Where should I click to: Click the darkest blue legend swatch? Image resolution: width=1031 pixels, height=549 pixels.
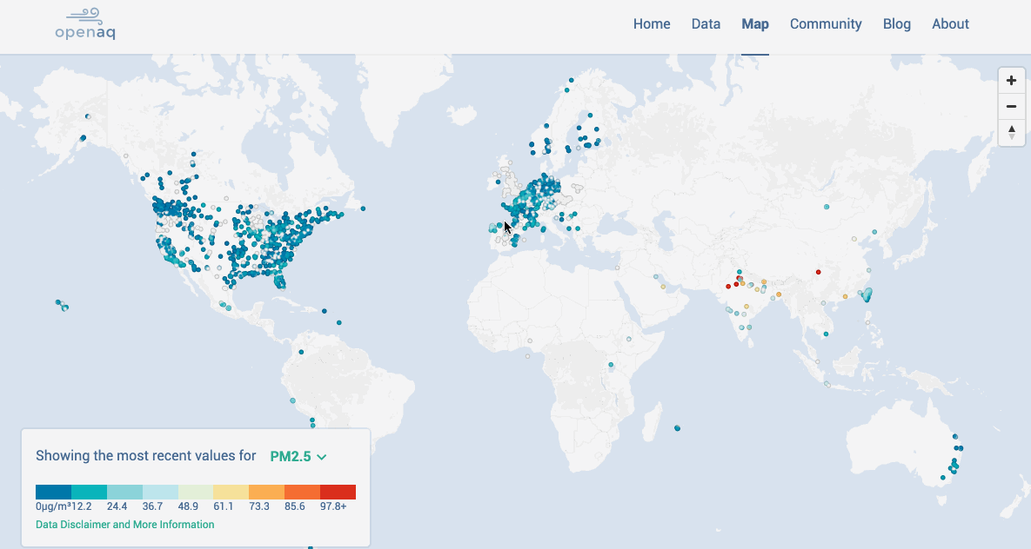[53, 492]
